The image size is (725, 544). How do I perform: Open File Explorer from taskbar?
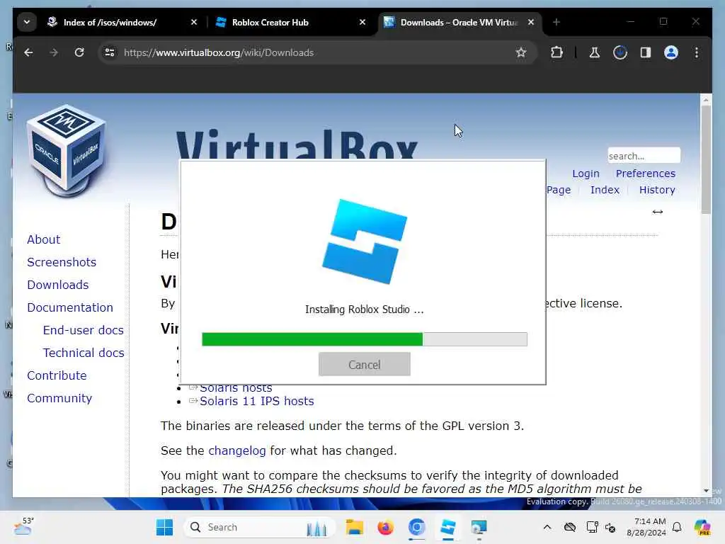355,527
